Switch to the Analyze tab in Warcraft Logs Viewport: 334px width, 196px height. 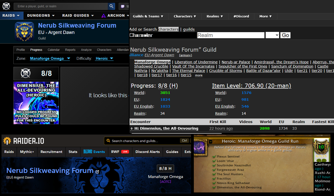86,50
